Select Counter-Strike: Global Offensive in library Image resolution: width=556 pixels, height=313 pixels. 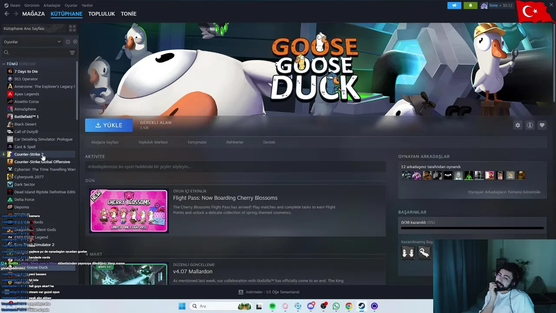click(x=42, y=162)
